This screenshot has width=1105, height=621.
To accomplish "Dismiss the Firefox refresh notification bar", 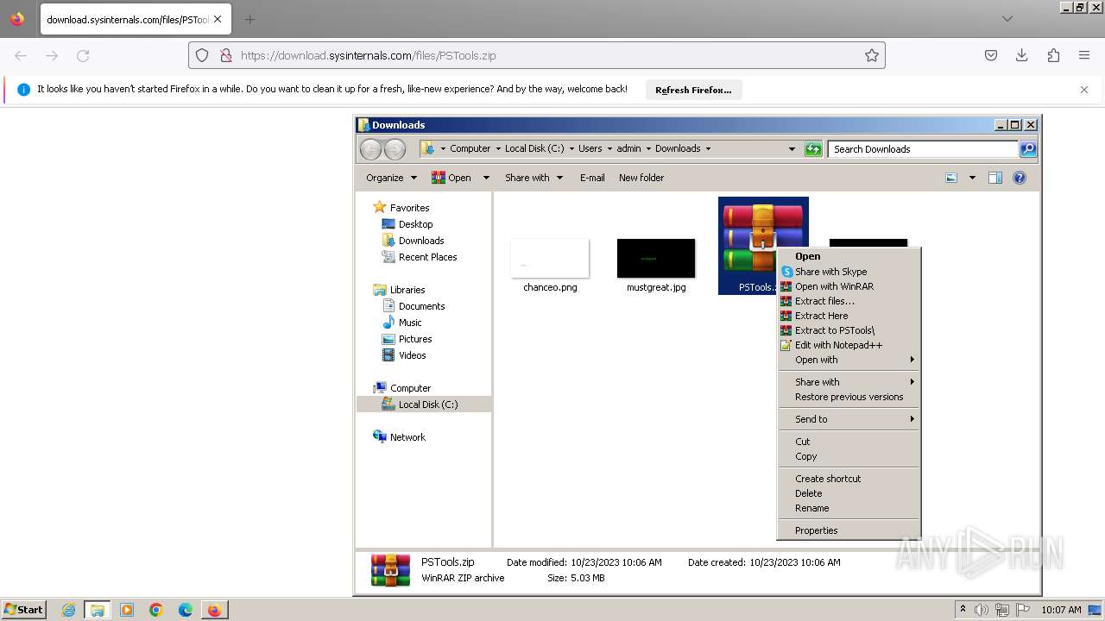I will tap(1084, 90).
